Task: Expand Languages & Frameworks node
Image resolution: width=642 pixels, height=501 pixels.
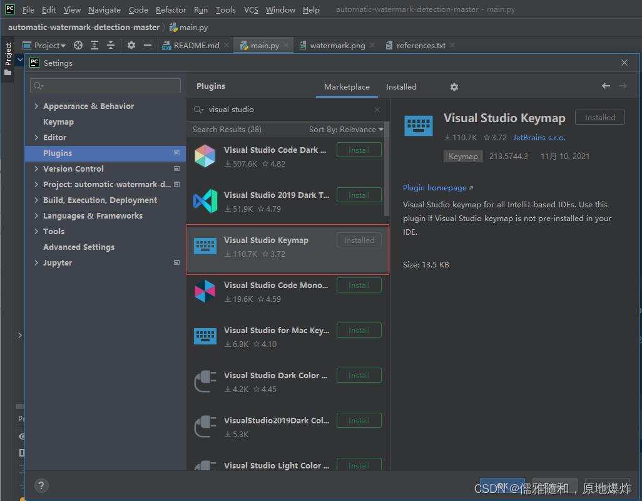Action: (x=36, y=215)
